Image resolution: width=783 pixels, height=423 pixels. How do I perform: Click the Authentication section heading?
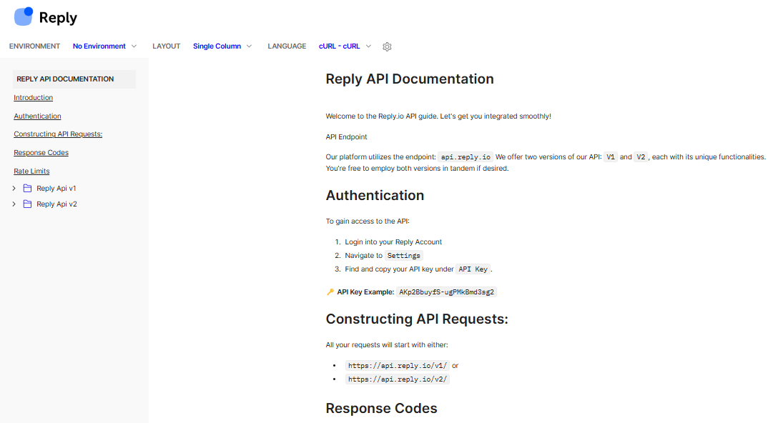click(375, 196)
